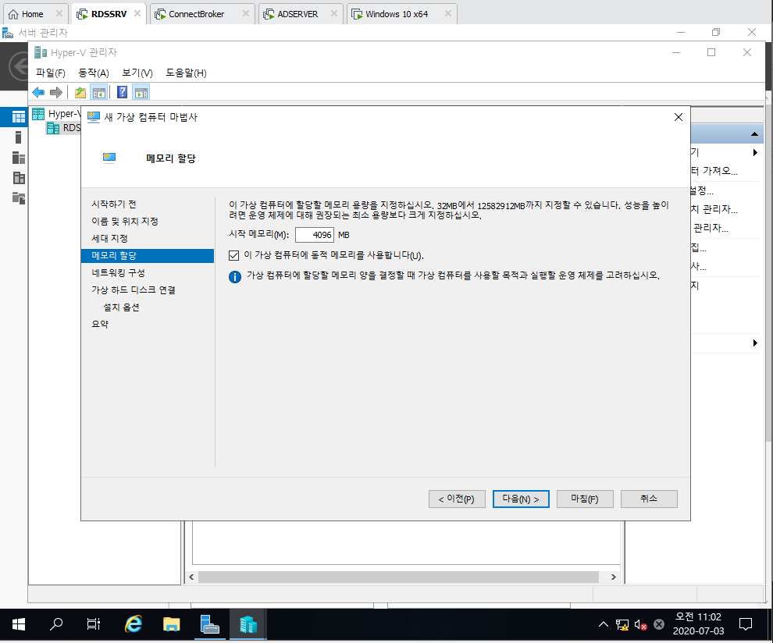Select 메모리 할당 wizard step
This screenshot has width=773, height=643.
[x=148, y=256]
